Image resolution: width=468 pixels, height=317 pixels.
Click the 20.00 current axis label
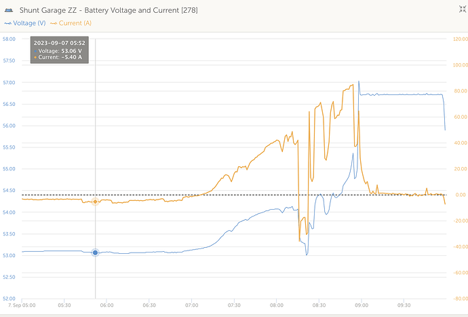tap(461, 169)
